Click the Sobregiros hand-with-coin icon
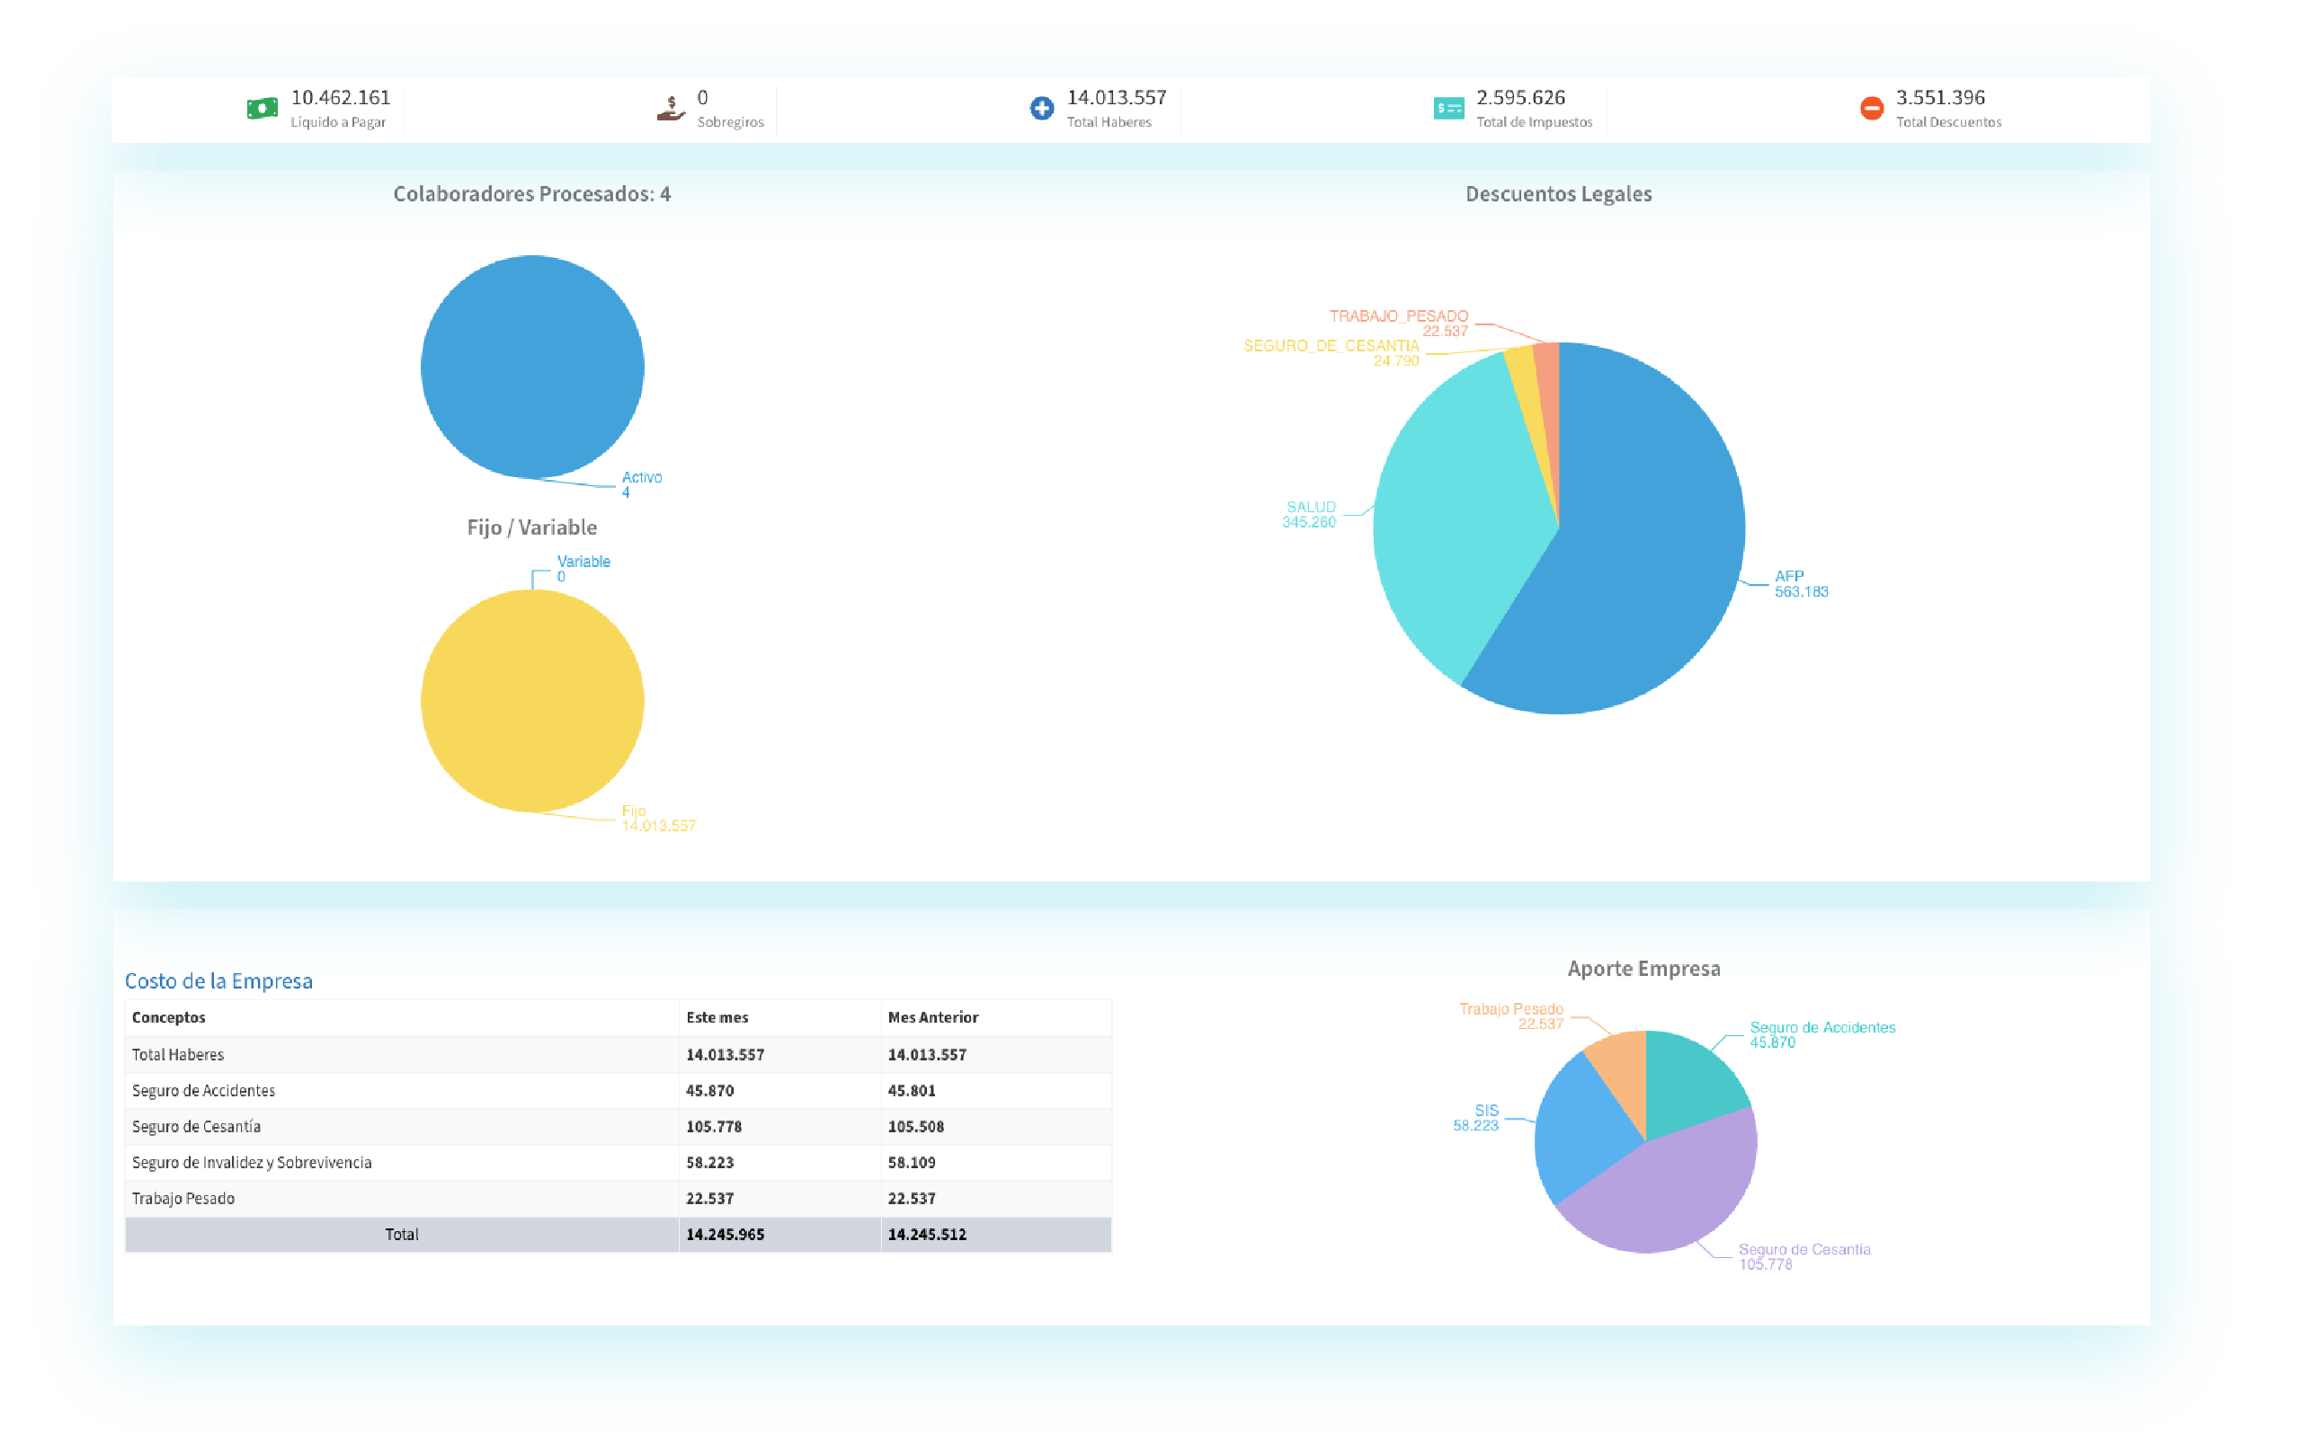 (671, 109)
